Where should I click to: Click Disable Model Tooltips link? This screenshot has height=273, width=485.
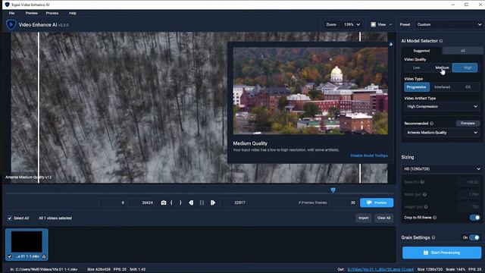click(x=369, y=155)
